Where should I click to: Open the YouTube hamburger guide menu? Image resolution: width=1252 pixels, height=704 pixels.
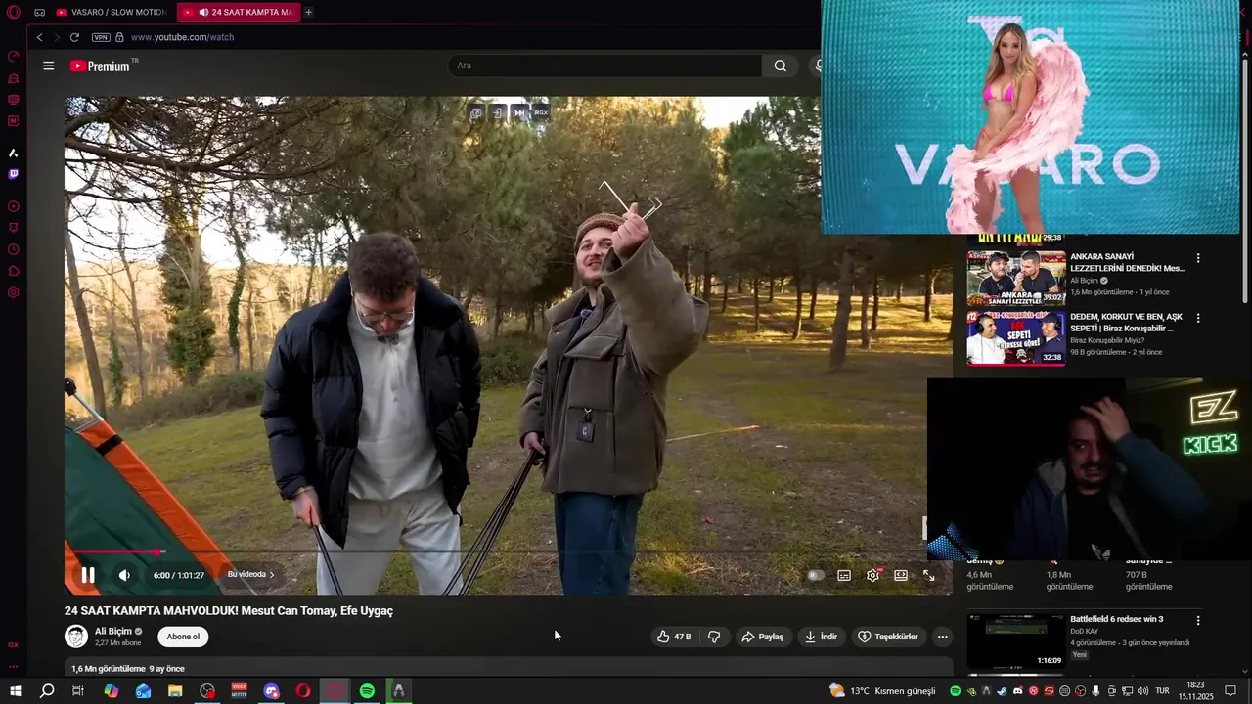(x=49, y=66)
